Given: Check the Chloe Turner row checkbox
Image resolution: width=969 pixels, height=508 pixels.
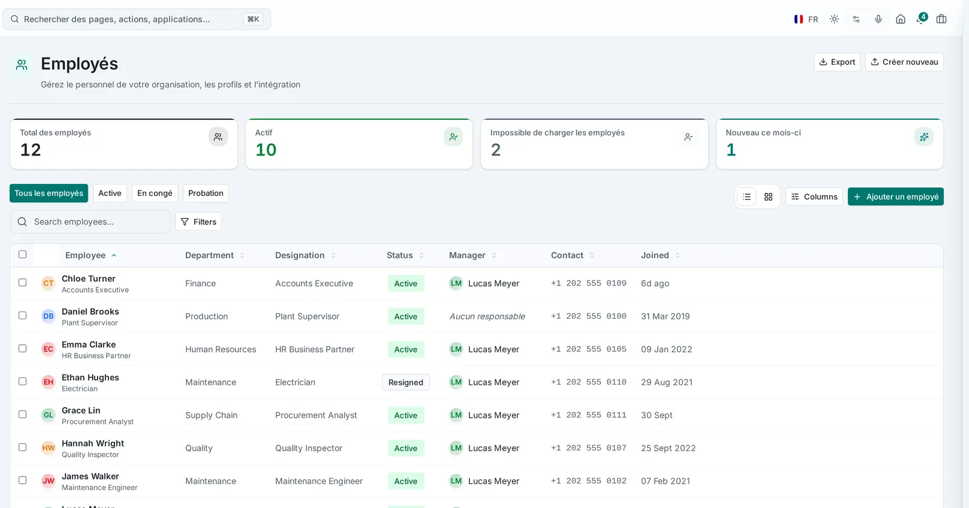Looking at the screenshot, I should click(22, 282).
